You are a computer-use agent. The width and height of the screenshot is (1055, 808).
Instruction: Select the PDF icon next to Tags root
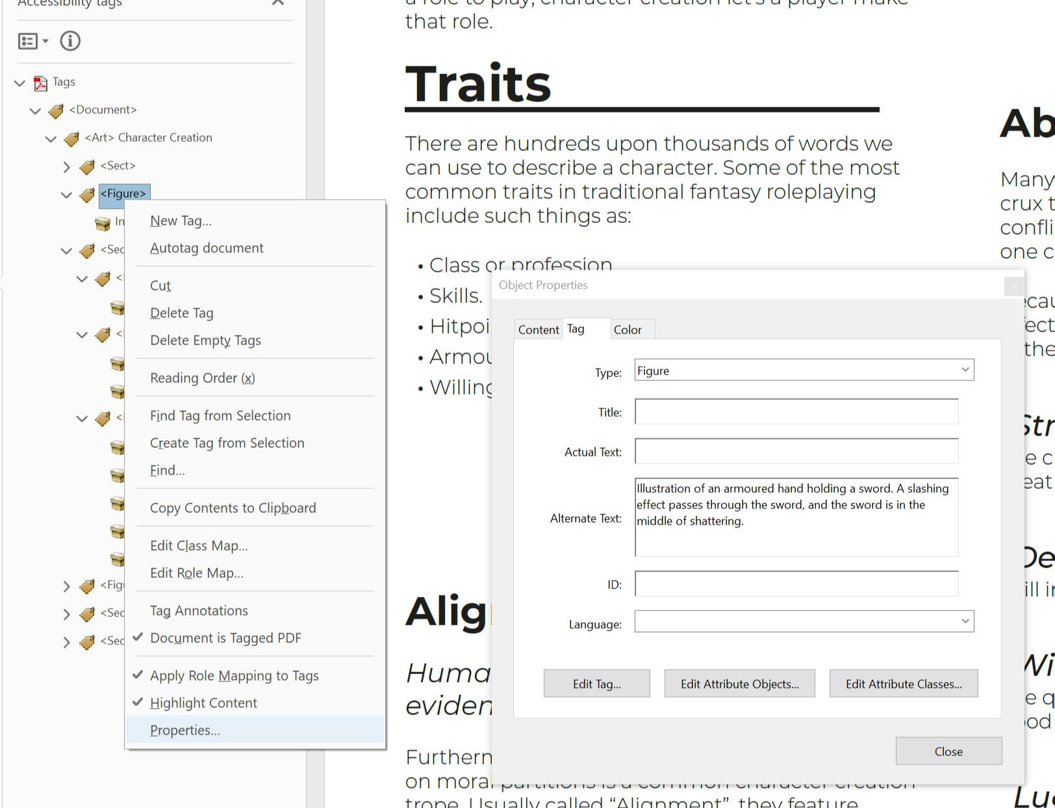pos(40,82)
